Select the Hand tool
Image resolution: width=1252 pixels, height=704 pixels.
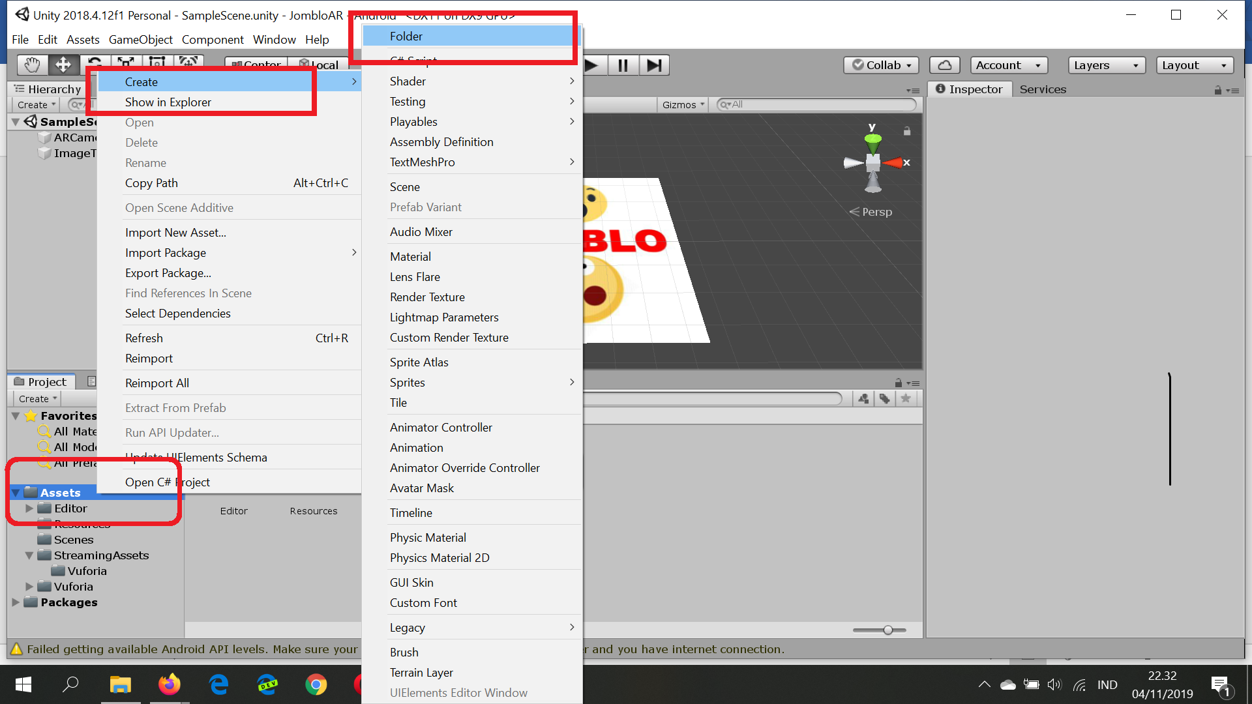click(32, 65)
